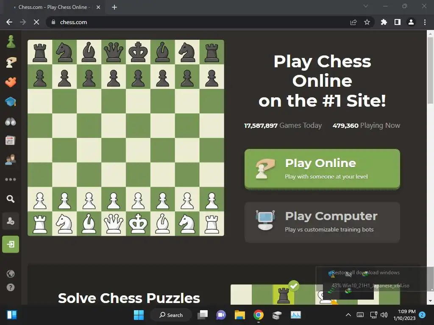Open the language globe sidebar icon
Screen dimensions: 434x325
(x=11, y=274)
